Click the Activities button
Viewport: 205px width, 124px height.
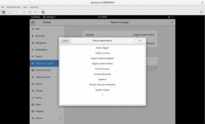click(36, 17)
